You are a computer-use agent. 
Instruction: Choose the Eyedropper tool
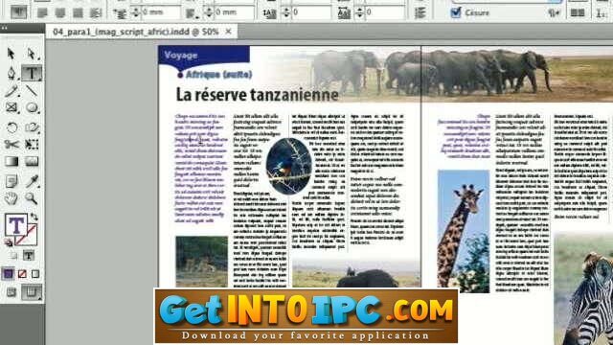coord(32,181)
